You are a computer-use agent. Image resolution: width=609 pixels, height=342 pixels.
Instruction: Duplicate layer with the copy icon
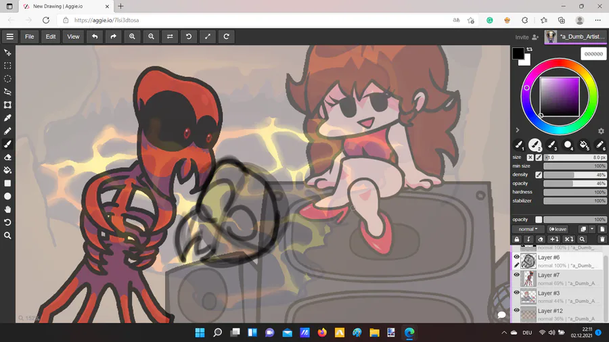[583, 229]
